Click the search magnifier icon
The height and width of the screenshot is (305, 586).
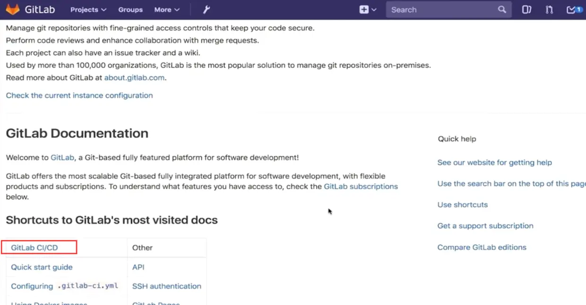502,9
